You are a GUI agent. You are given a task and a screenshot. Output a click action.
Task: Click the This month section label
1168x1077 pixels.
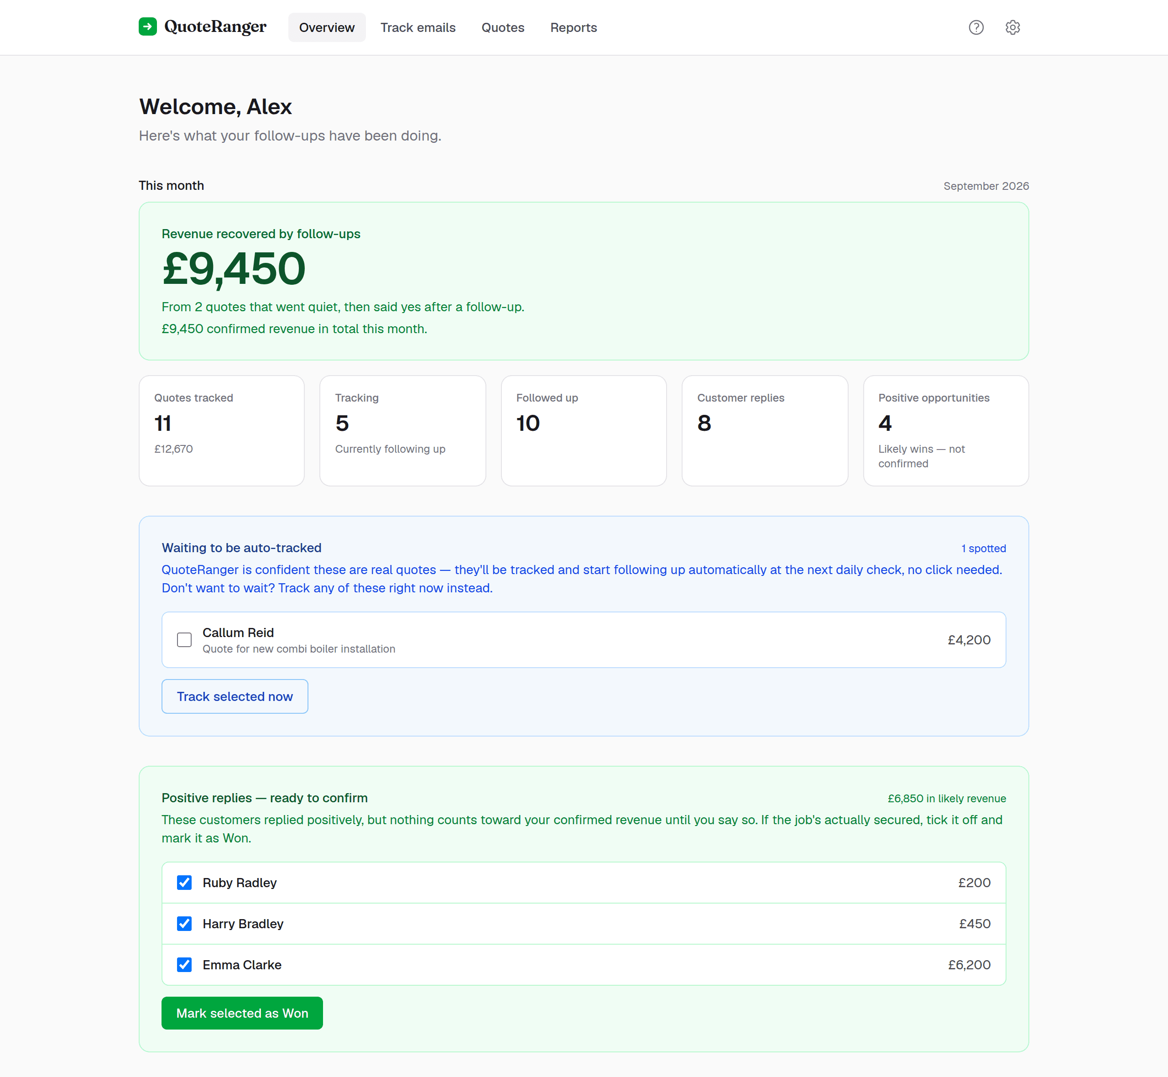click(171, 185)
